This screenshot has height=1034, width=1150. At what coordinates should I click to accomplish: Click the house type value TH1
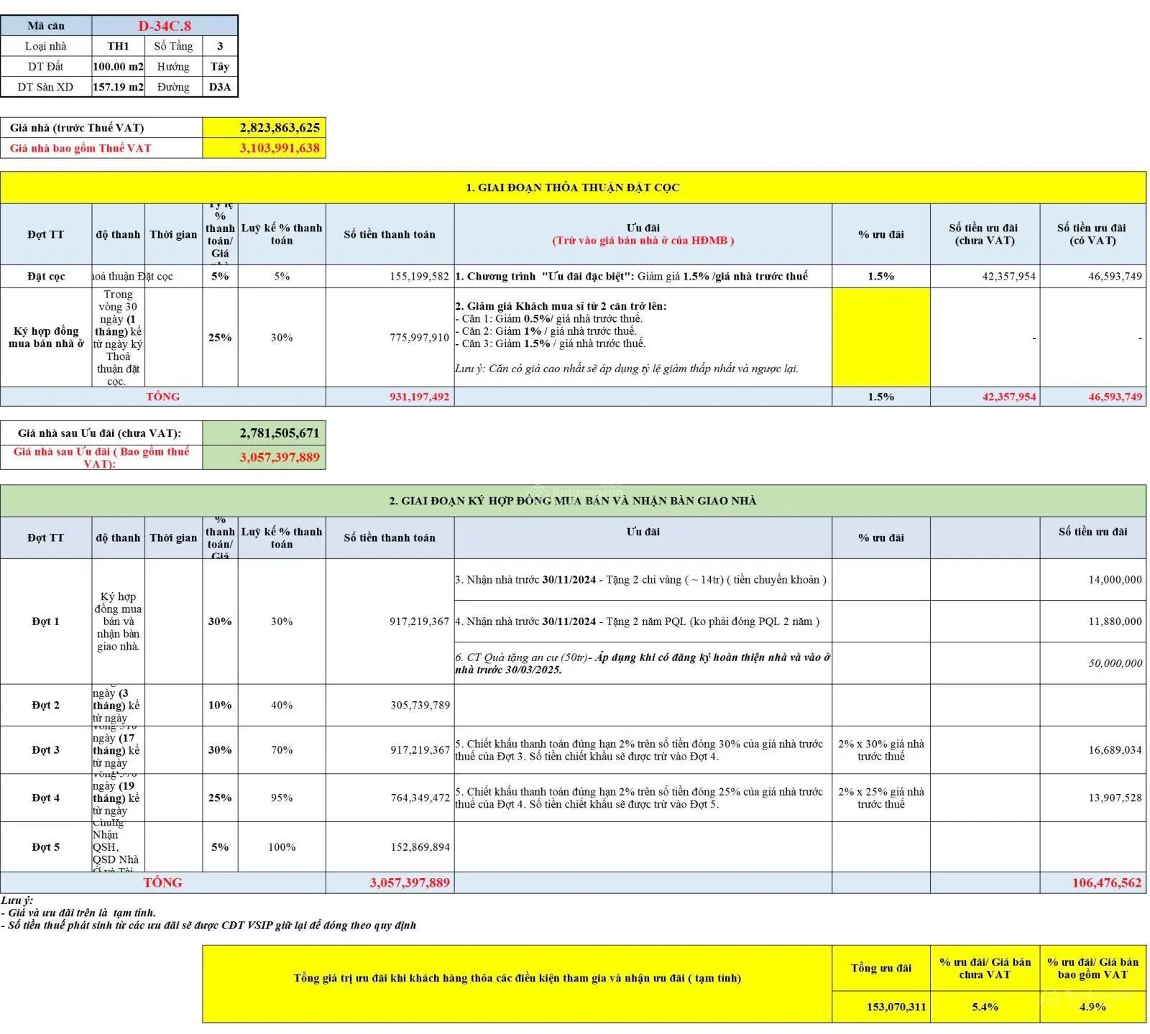point(118,46)
